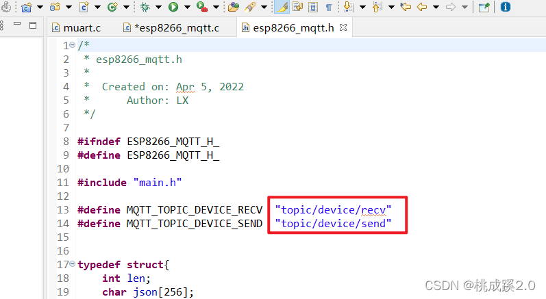Click the "topic/device/send" string
Viewport: 546px width, 299px height.
tap(333, 224)
